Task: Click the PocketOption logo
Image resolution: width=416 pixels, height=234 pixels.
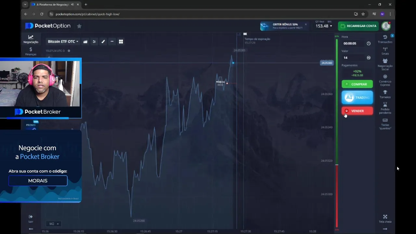Action: [x=48, y=26]
